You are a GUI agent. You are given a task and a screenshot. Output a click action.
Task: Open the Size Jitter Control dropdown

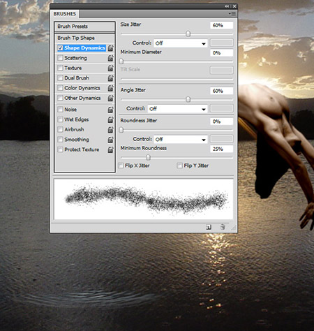(181, 43)
